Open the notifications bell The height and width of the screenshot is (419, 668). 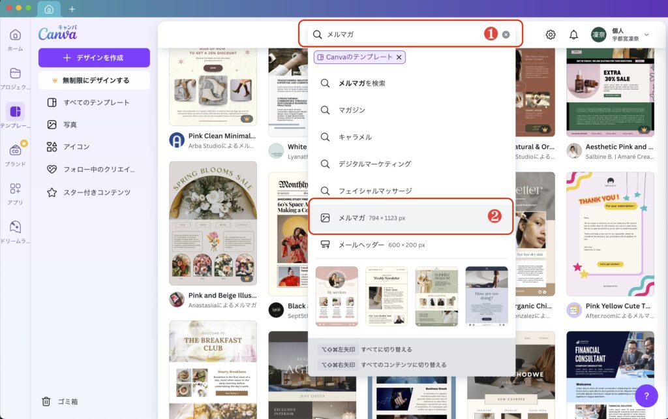pyautogui.click(x=574, y=35)
